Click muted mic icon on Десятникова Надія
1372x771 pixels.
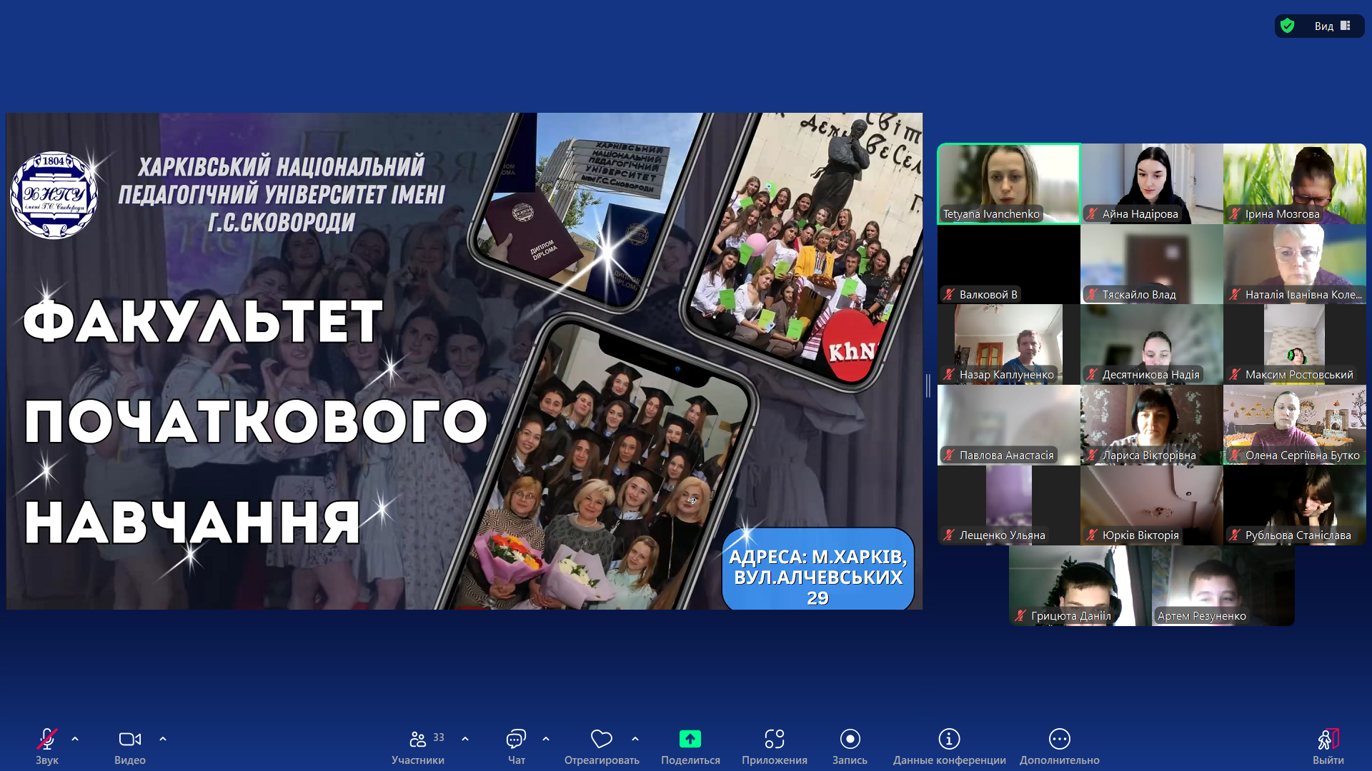(1092, 375)
